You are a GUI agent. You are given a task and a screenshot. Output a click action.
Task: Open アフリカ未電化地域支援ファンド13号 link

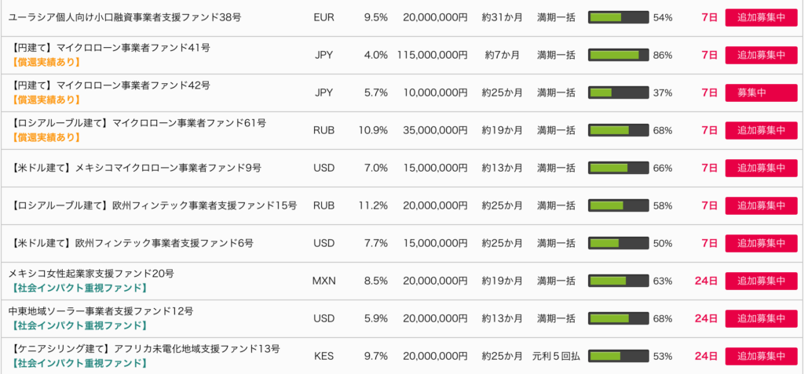point(144,349)
